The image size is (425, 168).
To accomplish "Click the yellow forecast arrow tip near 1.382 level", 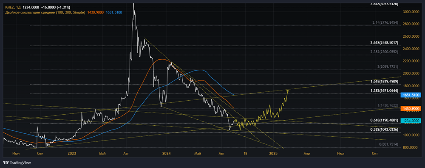I will pyautogui.click(x=288, y=90).
